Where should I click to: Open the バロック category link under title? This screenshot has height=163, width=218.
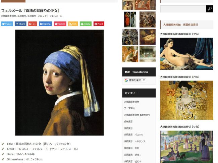[x=42, y=16]
